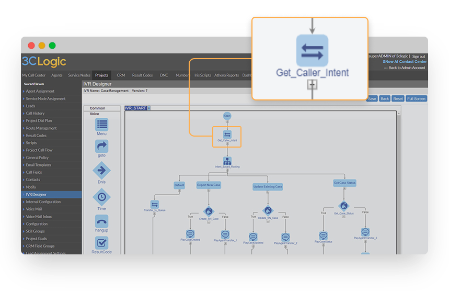Click the Get Case Status branch
The image size is (449, 291).
click(x=345, y=183)
